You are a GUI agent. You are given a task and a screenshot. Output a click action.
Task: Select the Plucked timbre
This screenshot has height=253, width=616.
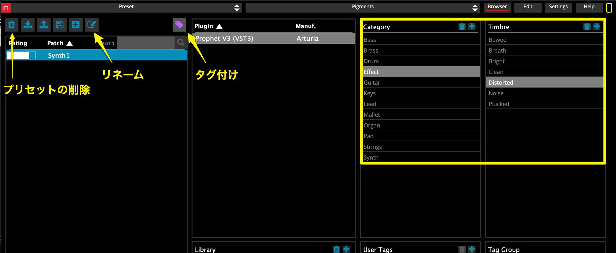click(544, 104)
